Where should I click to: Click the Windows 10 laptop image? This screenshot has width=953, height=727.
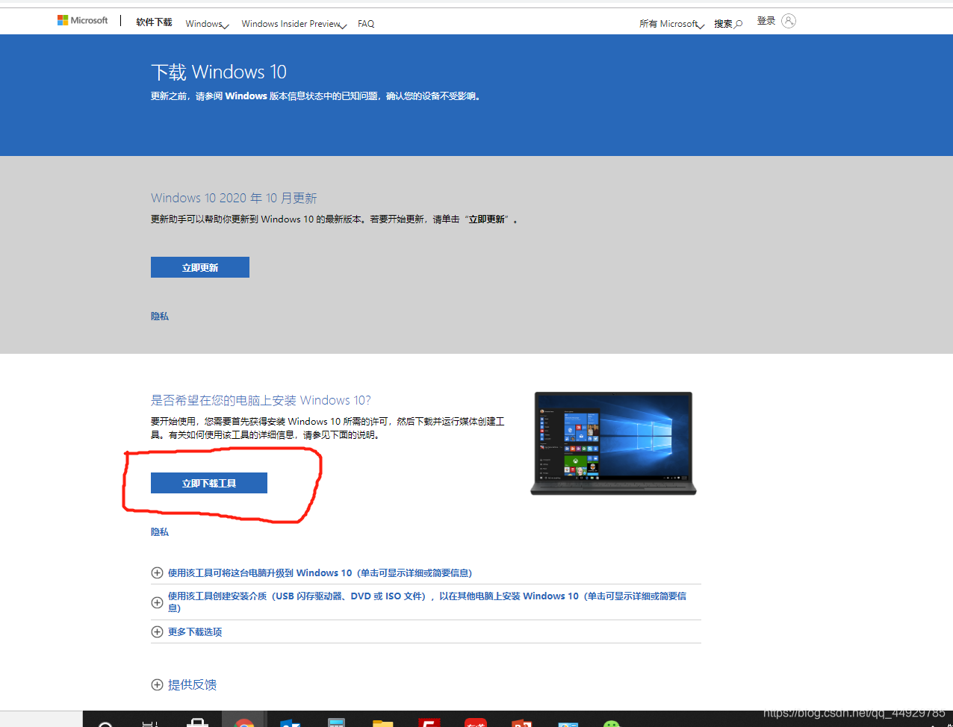[613, 443]
